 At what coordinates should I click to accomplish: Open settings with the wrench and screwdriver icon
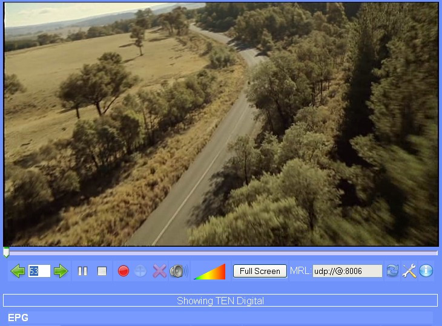409,271
